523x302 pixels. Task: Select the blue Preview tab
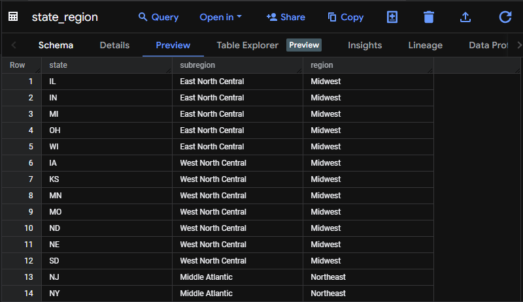[x=173, y=45]
